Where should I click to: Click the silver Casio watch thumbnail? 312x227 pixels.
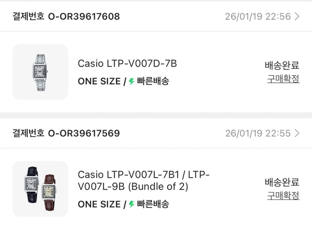pyautogui.click(x=40, y=72)
